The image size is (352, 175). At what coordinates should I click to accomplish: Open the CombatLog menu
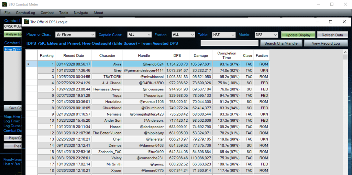coord(25,13)
